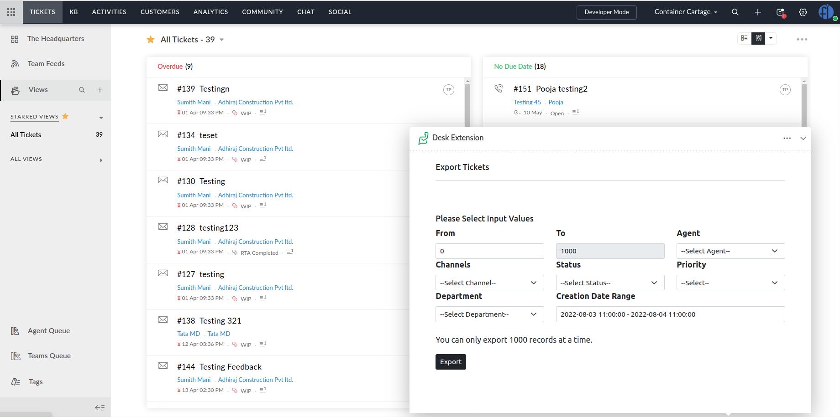Viewport: 840px width, 417px height.
Task: Open the Select Agent dropdown
Action: 730,251
